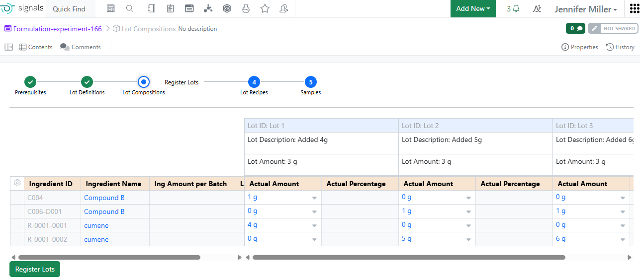This screenshot has height=278, width=640.
Task: Open Properties panel
Action: click(580, 47)
